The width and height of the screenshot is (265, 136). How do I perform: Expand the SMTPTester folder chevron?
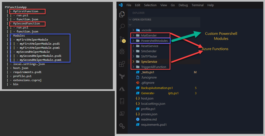coord(133,56)
